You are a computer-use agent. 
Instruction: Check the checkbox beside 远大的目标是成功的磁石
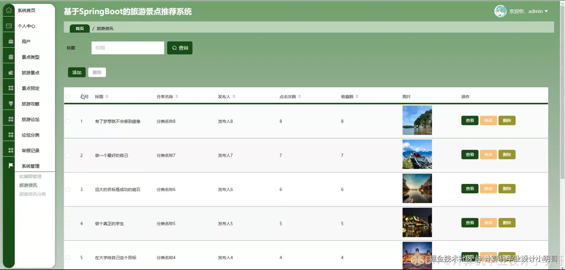(x=68, y=189)
